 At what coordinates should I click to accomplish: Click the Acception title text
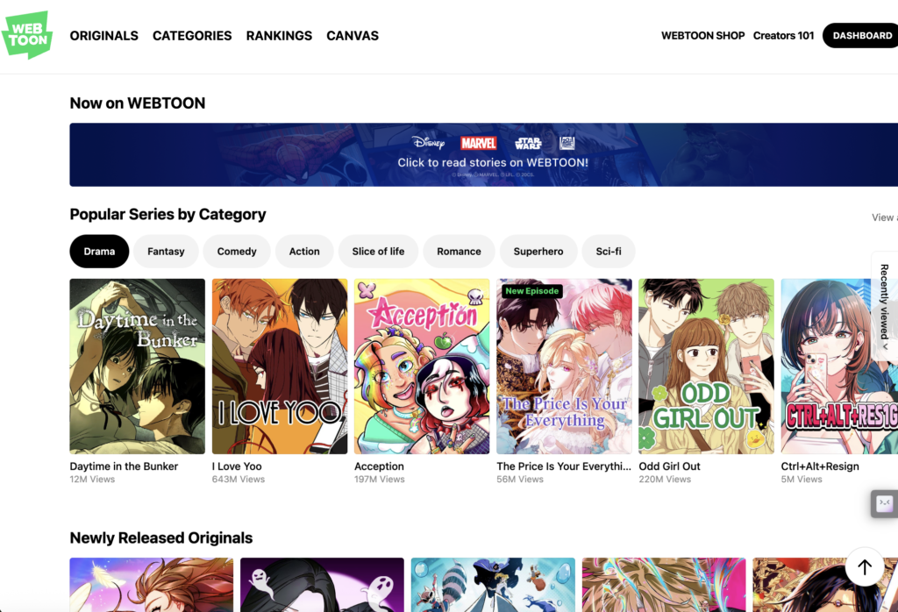pos(379,466)
